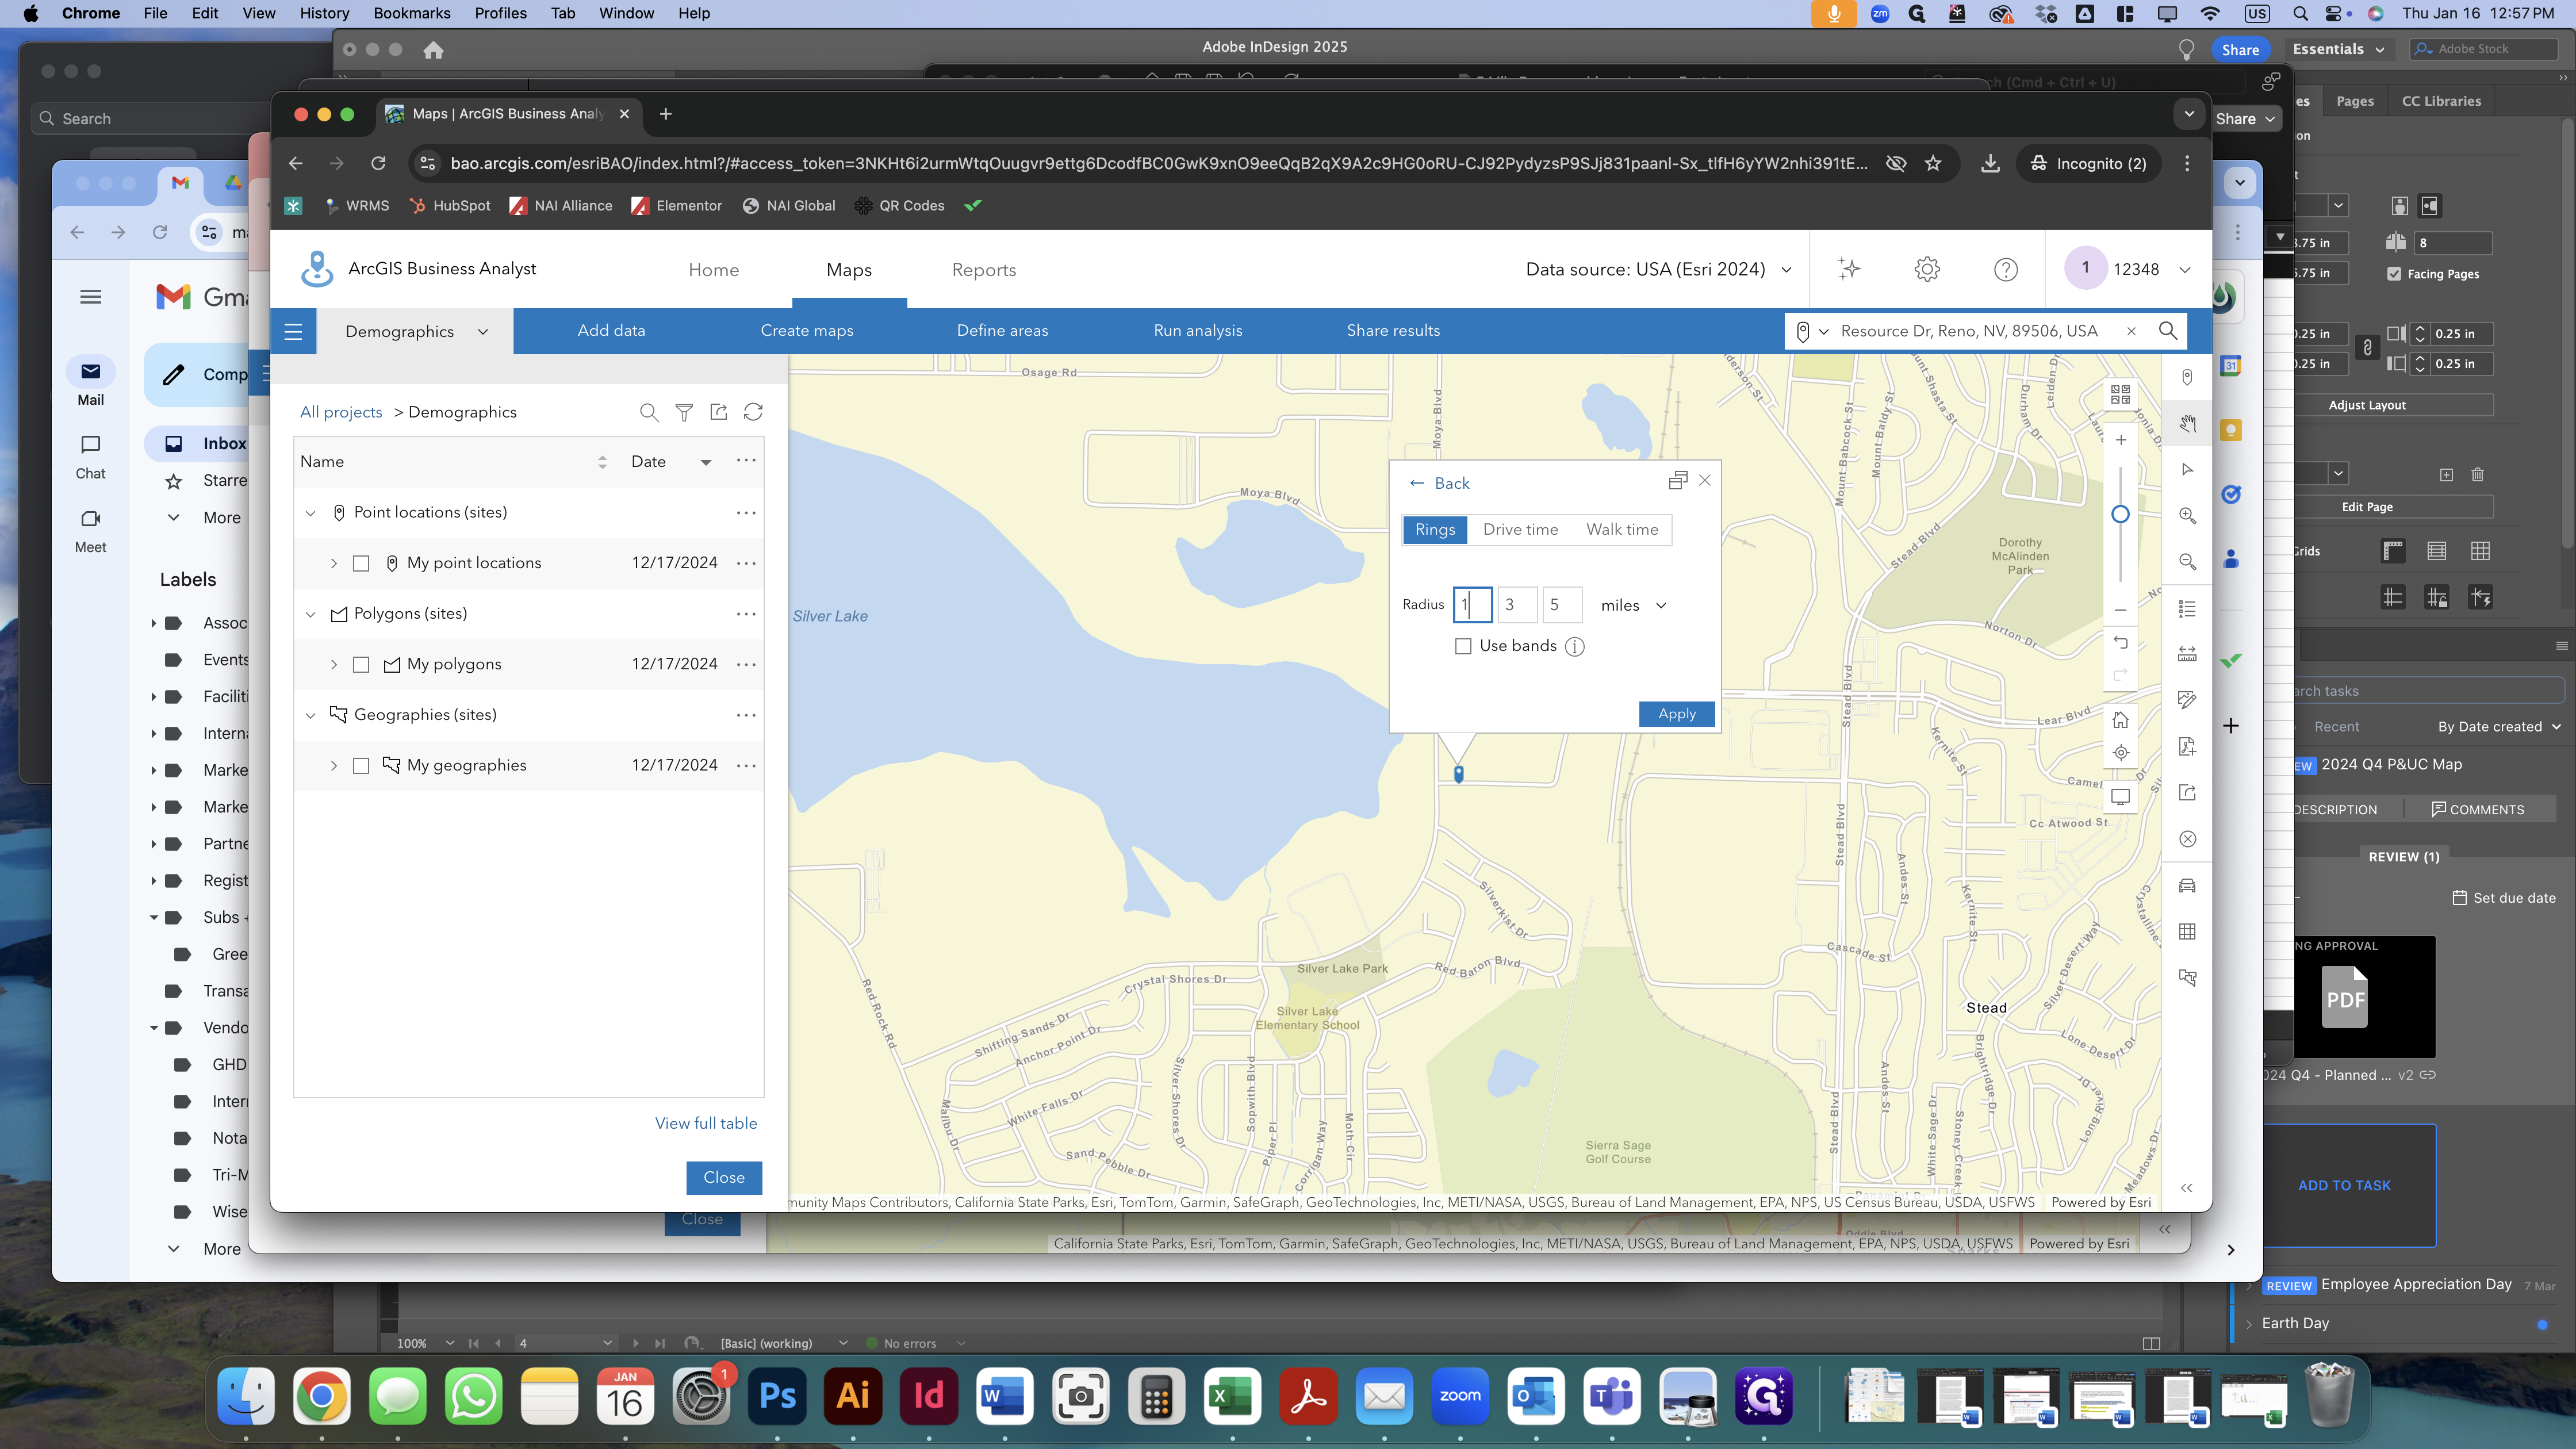
Task: Go to the Reports tab
Action: pos(983,270)
